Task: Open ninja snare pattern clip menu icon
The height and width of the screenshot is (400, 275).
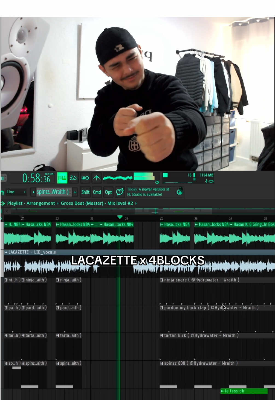Action: tap(162, 280)
